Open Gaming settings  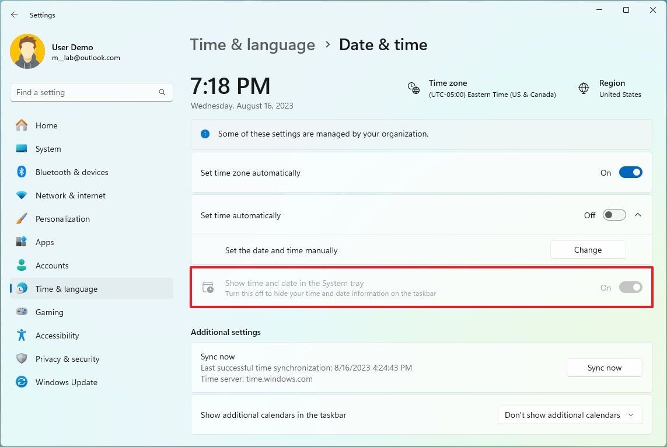(x=92, y=312)
